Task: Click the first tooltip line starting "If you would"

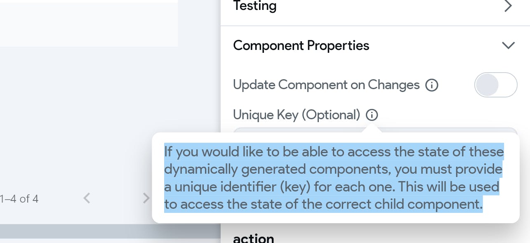Action: click(334, 152)
